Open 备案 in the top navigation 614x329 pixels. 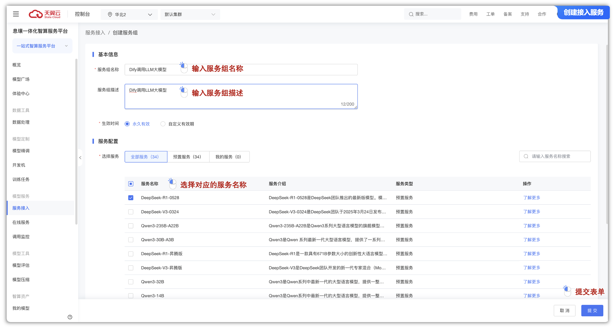508,14
